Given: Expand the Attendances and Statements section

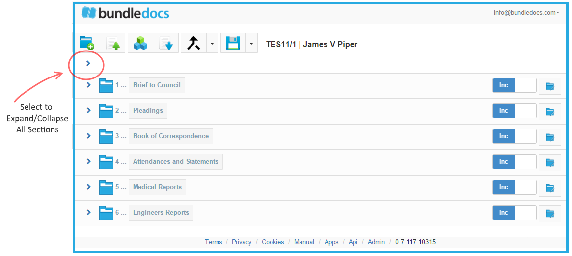Looking at the screenshot, I should tap(88, 162).
